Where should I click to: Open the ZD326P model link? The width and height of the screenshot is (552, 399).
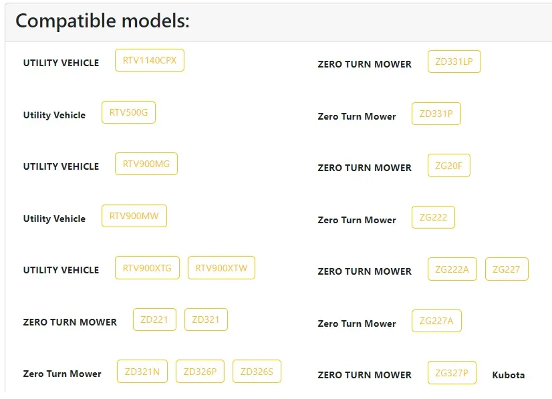(200, 372)
